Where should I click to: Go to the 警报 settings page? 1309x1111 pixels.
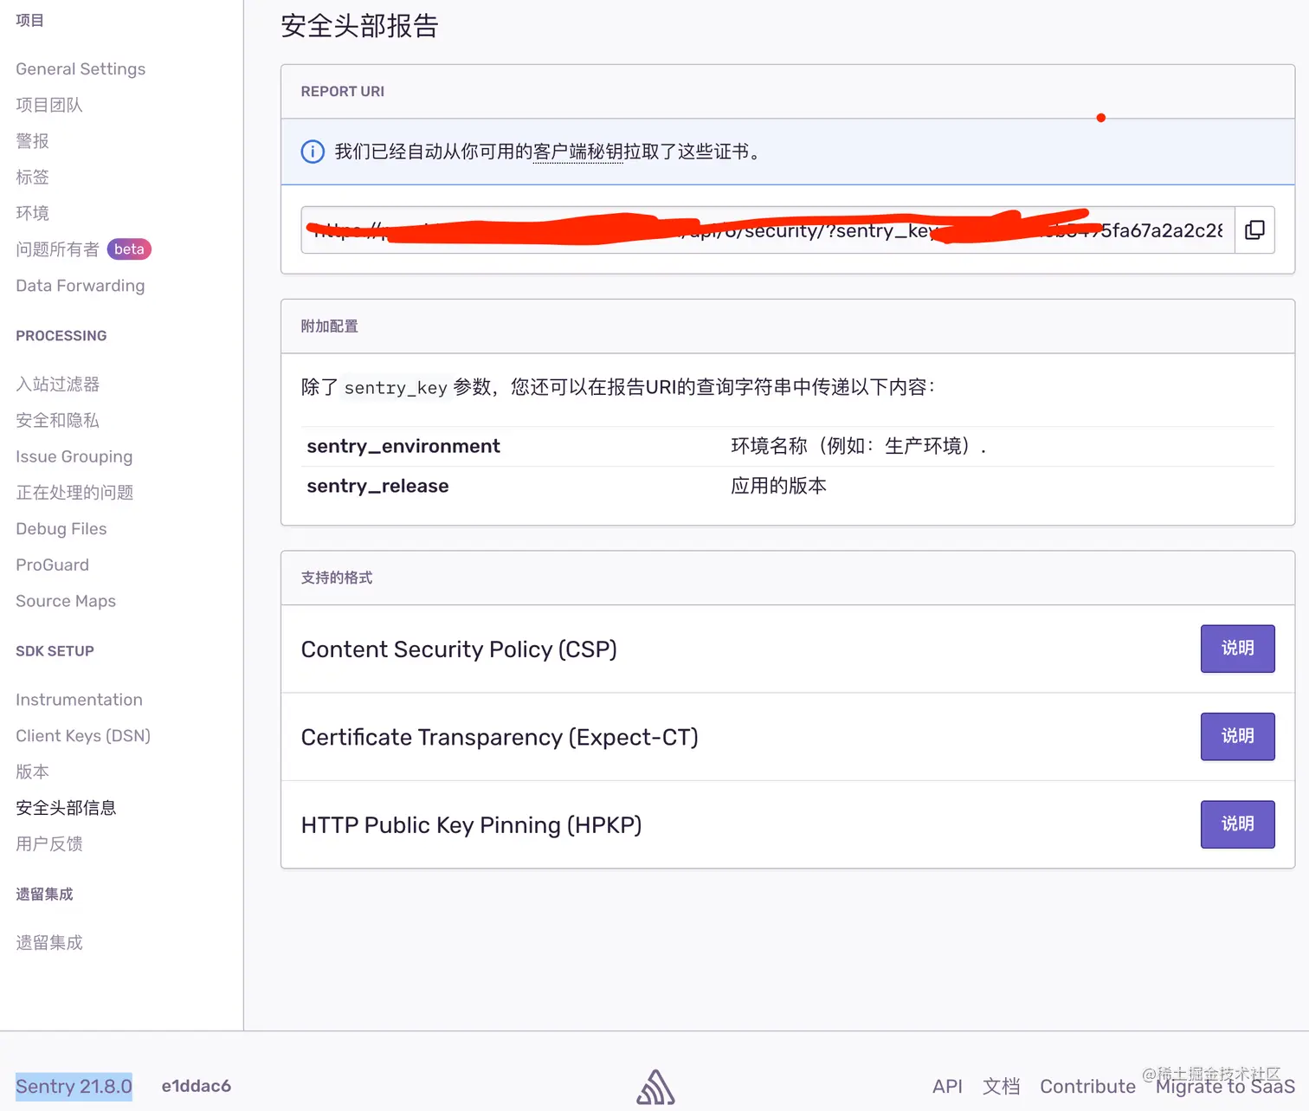coord(32,141)
